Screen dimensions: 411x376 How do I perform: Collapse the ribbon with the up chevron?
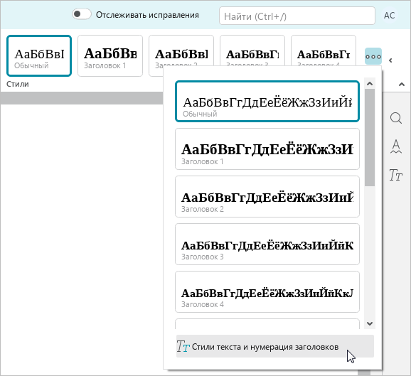point(401,85)
